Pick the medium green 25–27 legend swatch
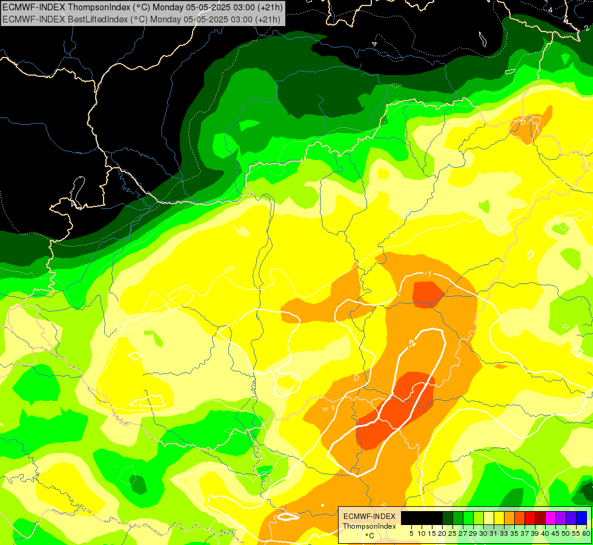The image size is (593, 545). tap(458, 518)
